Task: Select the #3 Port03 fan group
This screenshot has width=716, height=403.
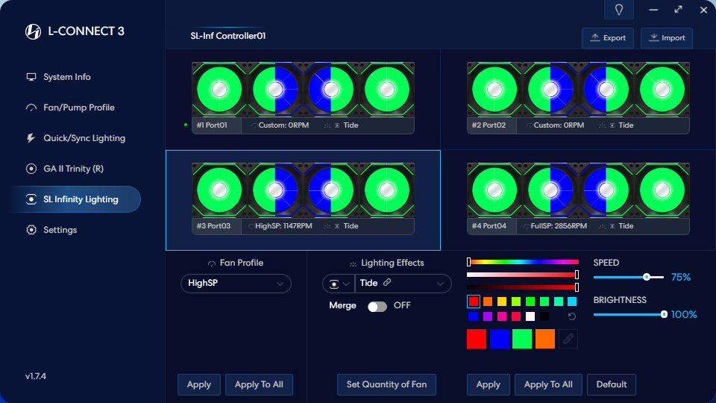Action: pyautogui.click(x=303, y=199)
